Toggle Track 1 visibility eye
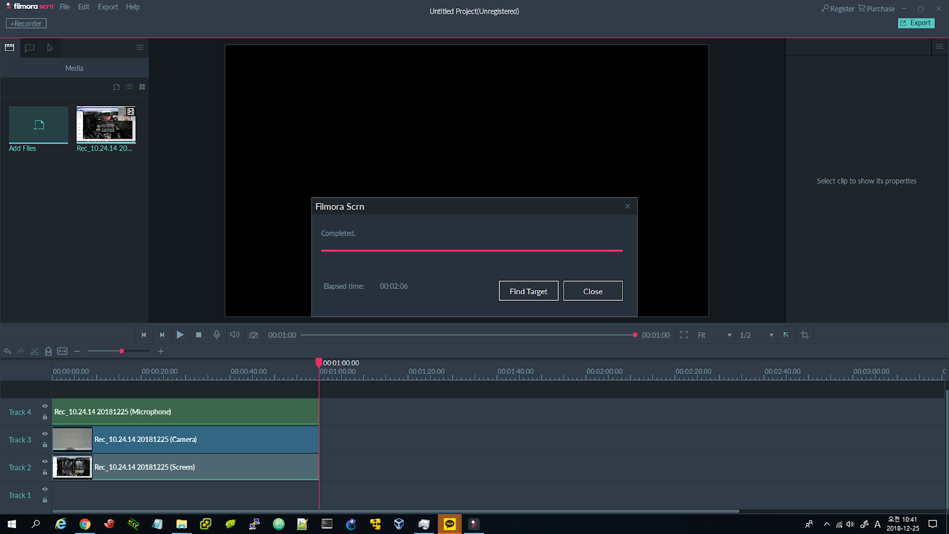Screen dimensions: 949x534 pyautogui.click(x=44, y=489)
